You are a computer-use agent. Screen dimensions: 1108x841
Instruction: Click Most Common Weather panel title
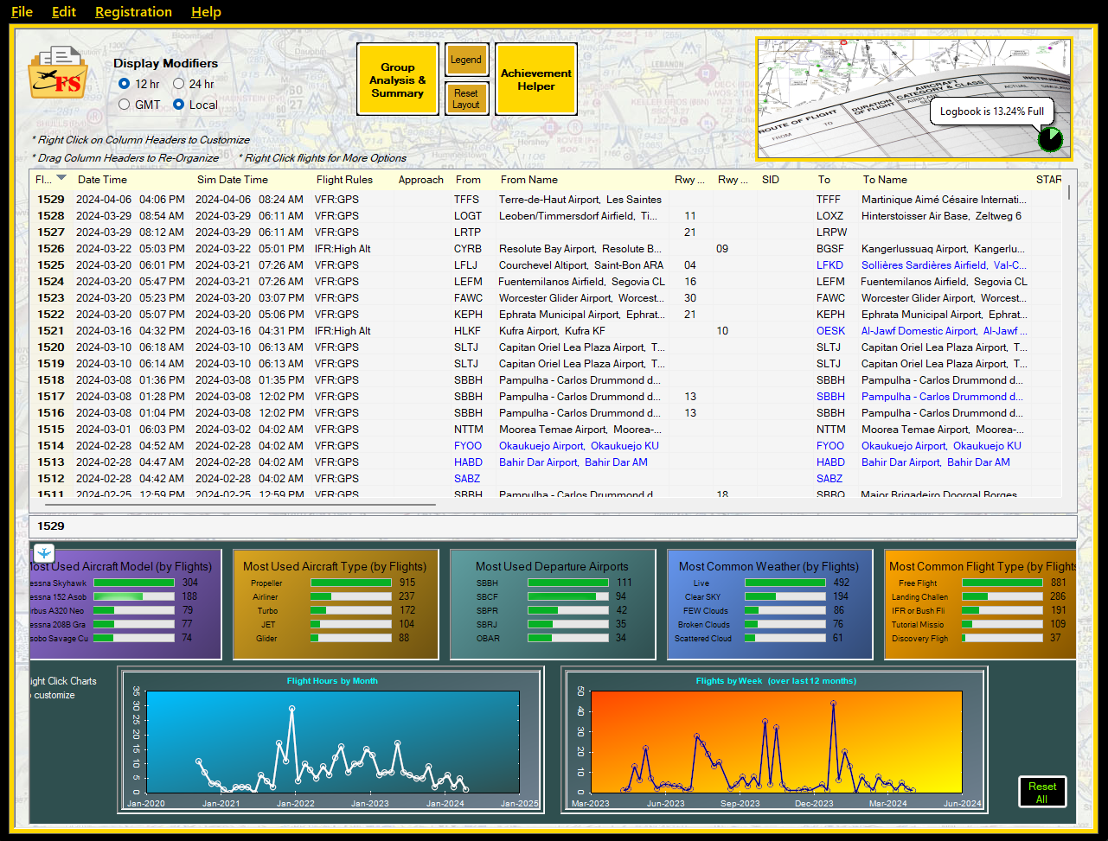coord(768,567)
